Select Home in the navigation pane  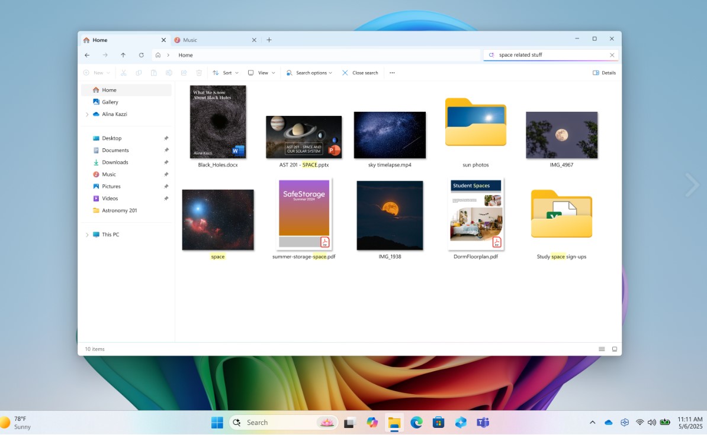(x=126, y=90)
